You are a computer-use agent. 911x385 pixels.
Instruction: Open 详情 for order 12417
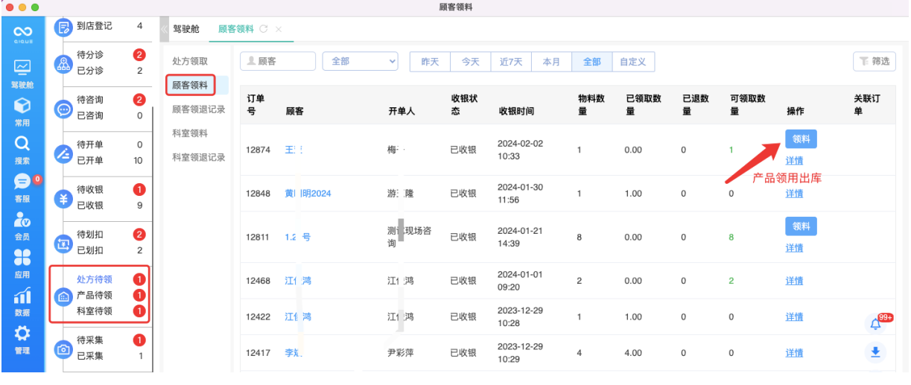(x=794, y=353)
